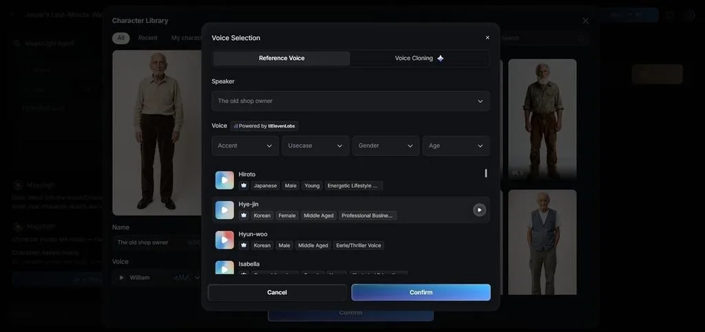Click the Energetic Lifestyle tag

coord(354,186)
